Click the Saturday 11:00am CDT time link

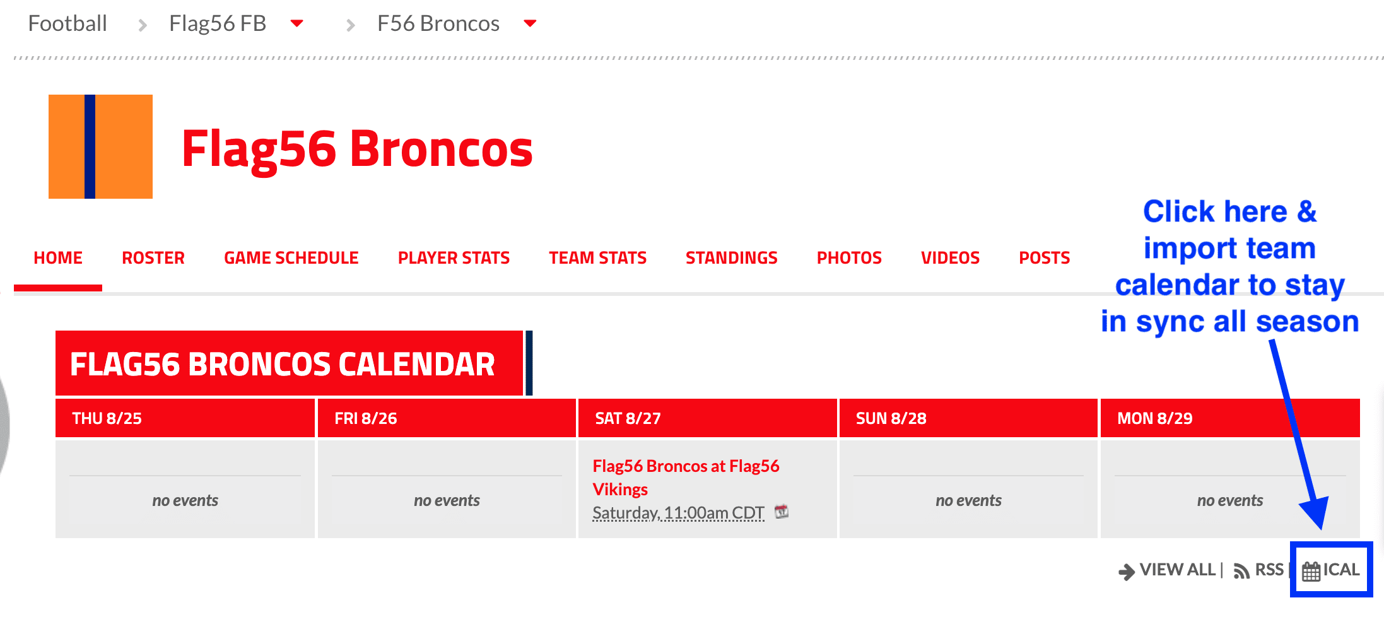click(678, 513)
